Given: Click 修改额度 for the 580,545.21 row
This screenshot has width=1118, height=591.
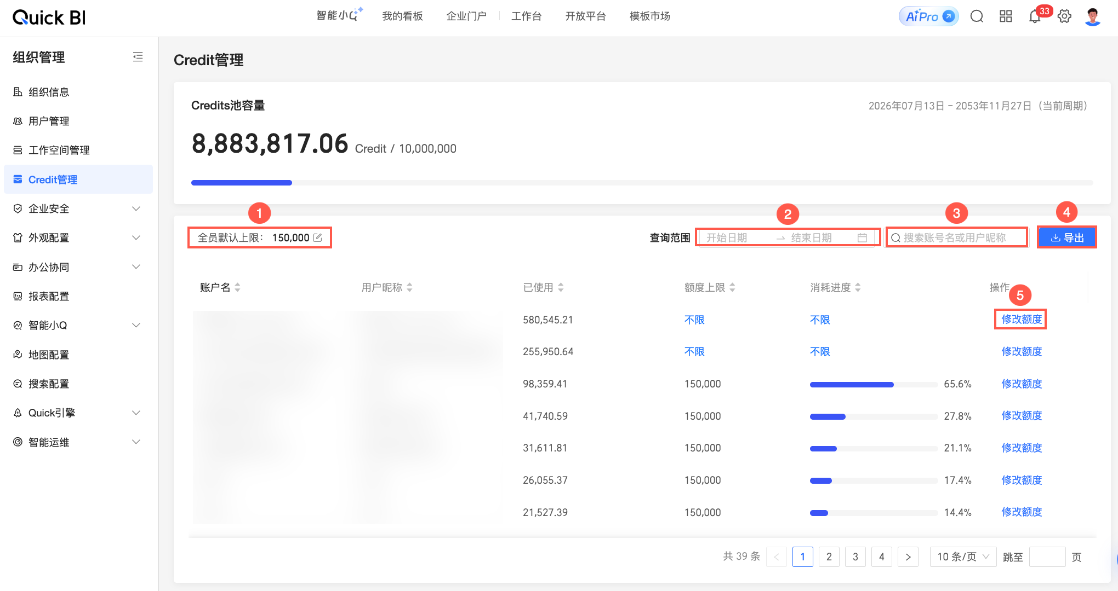Looking at the screenshot, I should 1022,320.
